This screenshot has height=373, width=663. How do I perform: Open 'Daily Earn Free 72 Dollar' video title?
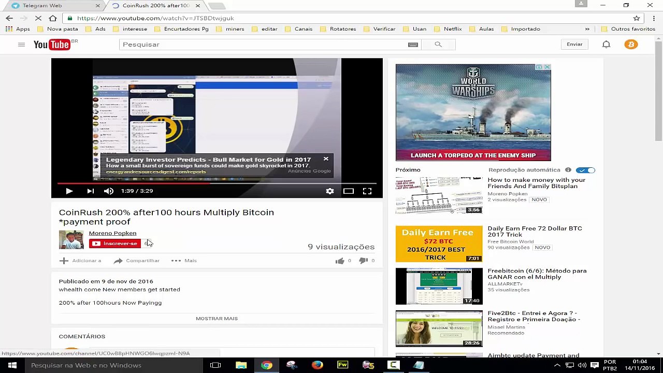(535, 232)
